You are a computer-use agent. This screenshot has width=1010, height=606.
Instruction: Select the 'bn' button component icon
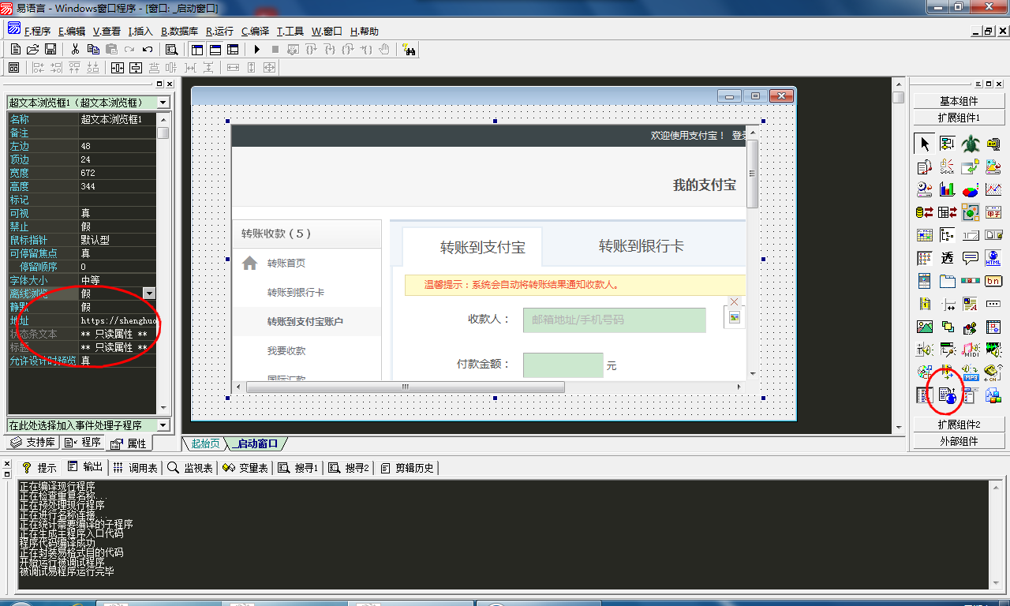click(993, 281)
